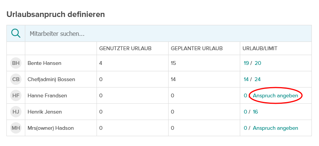319x146 pixels.
Task: Click the MH avatar icon
Action: (16, 128)
